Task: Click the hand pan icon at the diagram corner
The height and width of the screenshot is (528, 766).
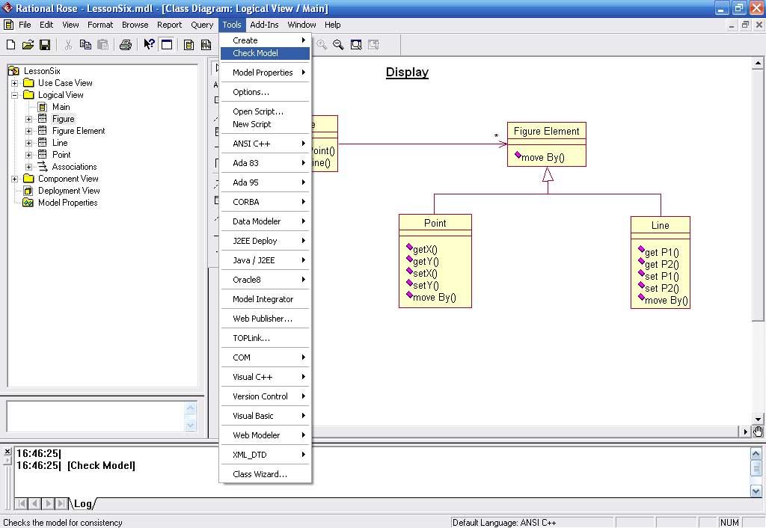Action: tap(758, 432)
